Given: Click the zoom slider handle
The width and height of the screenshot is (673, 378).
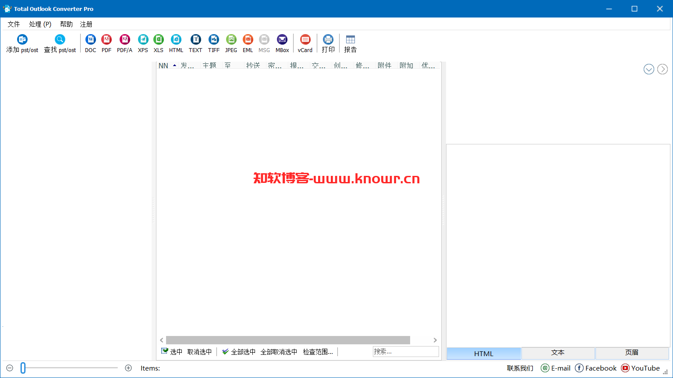Looking at the screenshot, I should pos(23,368).
